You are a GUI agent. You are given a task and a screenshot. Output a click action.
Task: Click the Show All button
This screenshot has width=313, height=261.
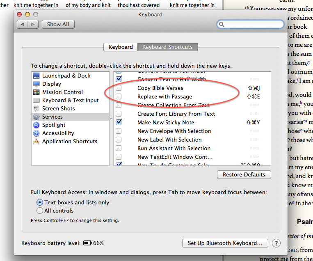pos(58,24)
